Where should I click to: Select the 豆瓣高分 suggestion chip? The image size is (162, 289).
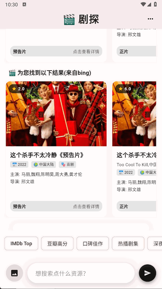pos(57,244)
